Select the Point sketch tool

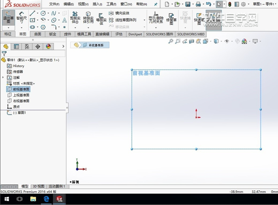coord(64,27)
